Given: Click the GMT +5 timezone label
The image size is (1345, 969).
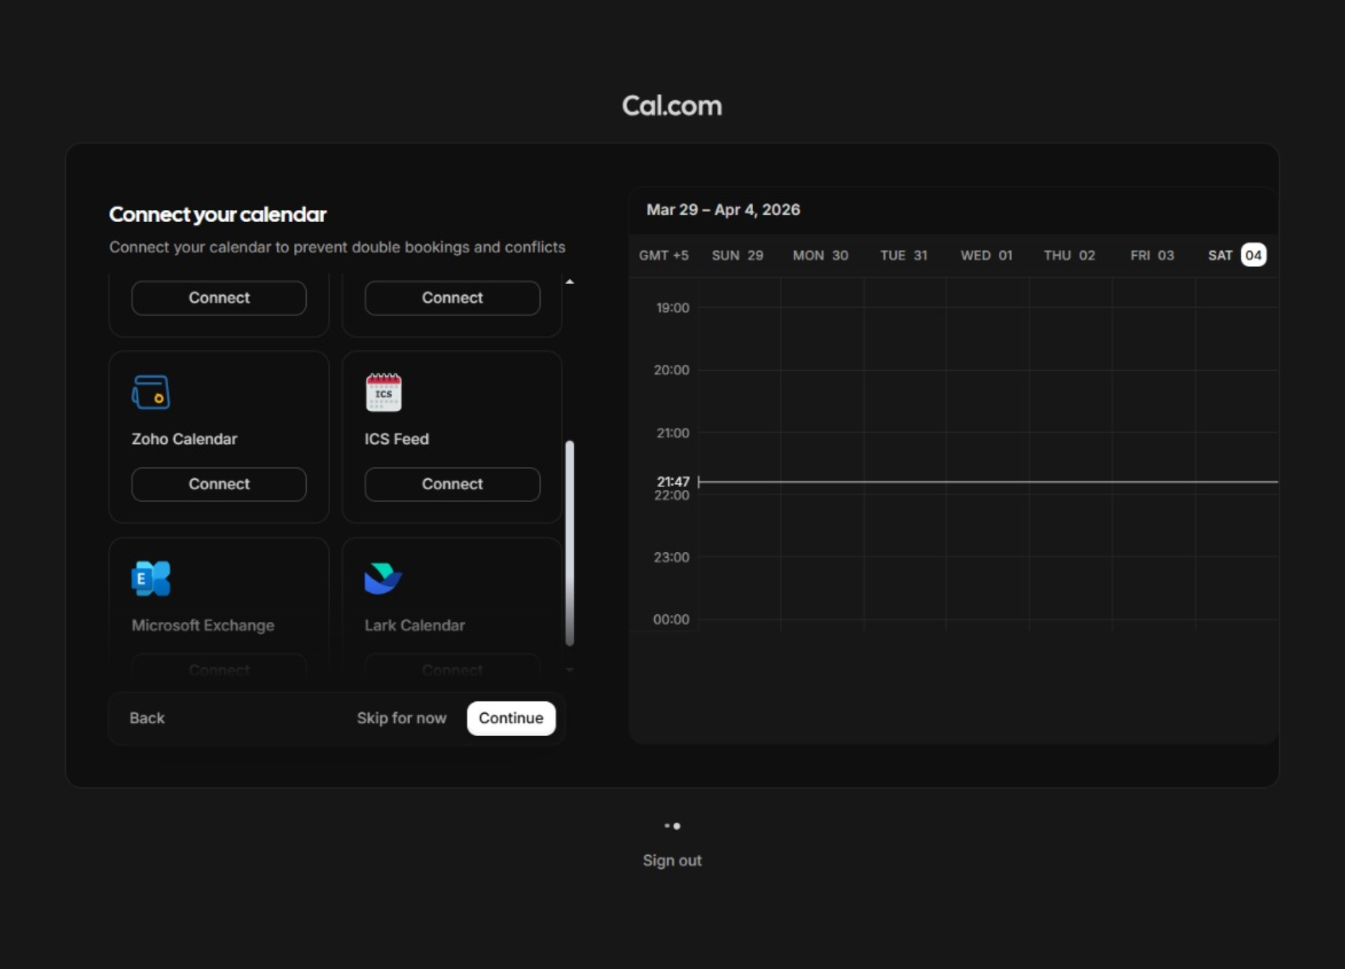Looking at the screenshot, I should (664, 256).
